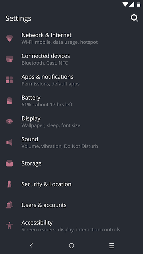
Task: Tap the Security & Location keyhole icon
Action: (10, 184)
